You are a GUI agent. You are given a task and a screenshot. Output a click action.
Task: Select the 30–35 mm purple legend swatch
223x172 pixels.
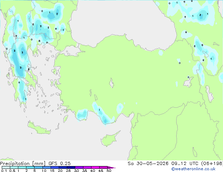[x=79, y=167]
